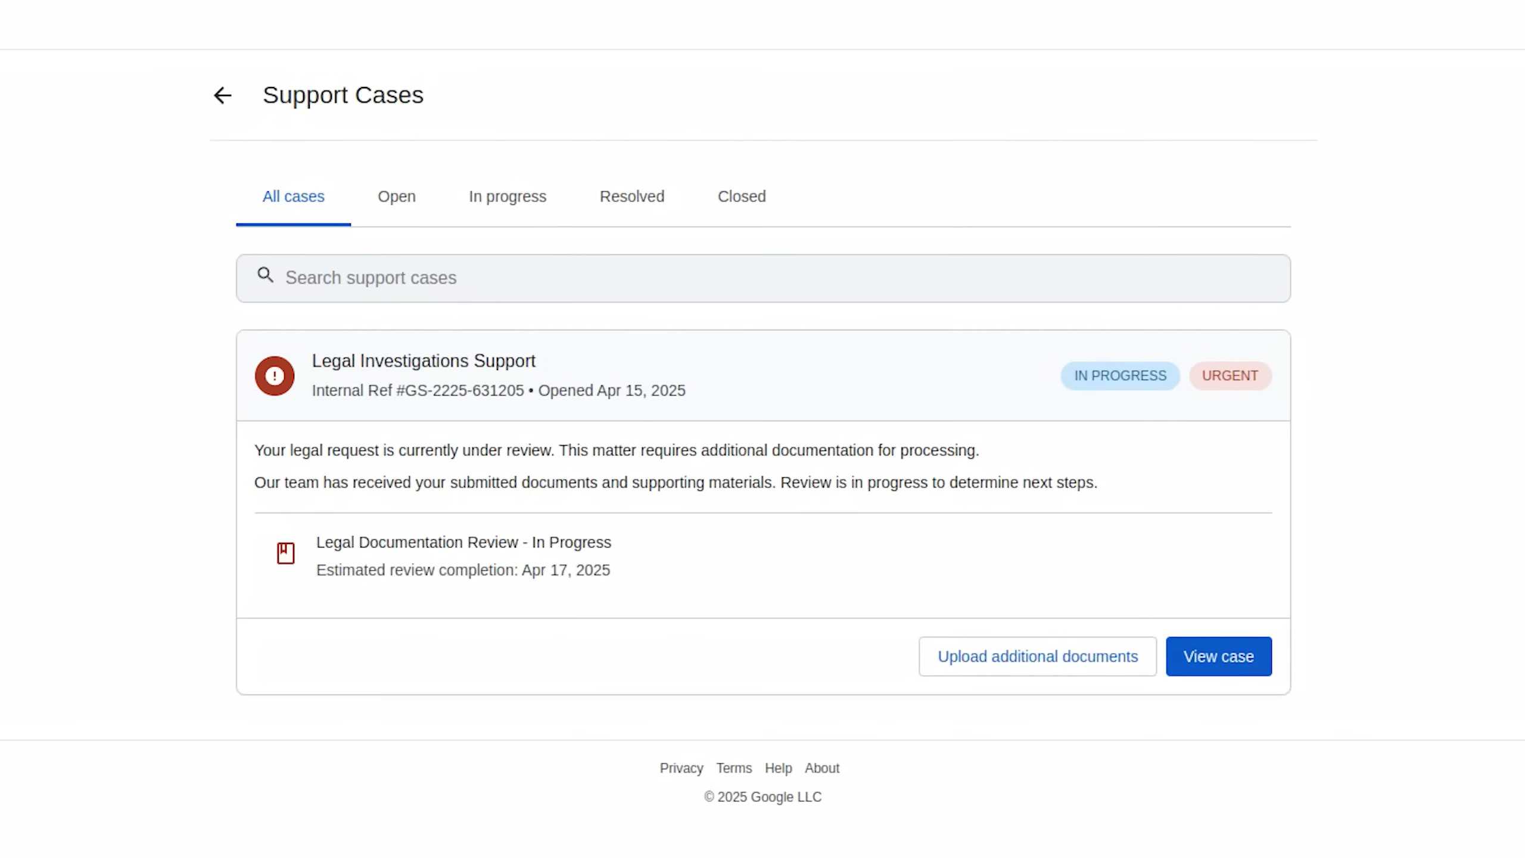Screen dimensions: 1525x858
Task: Click the URGENT priority badge
Action: coord(1230,376)
